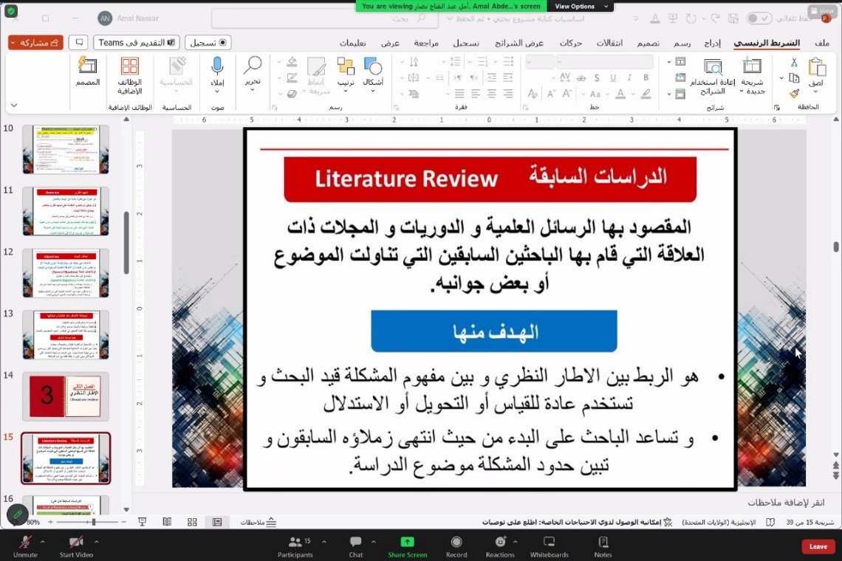Click Start Video camera icon
Screen dimensions: 842x561
[x=76, y=544]
